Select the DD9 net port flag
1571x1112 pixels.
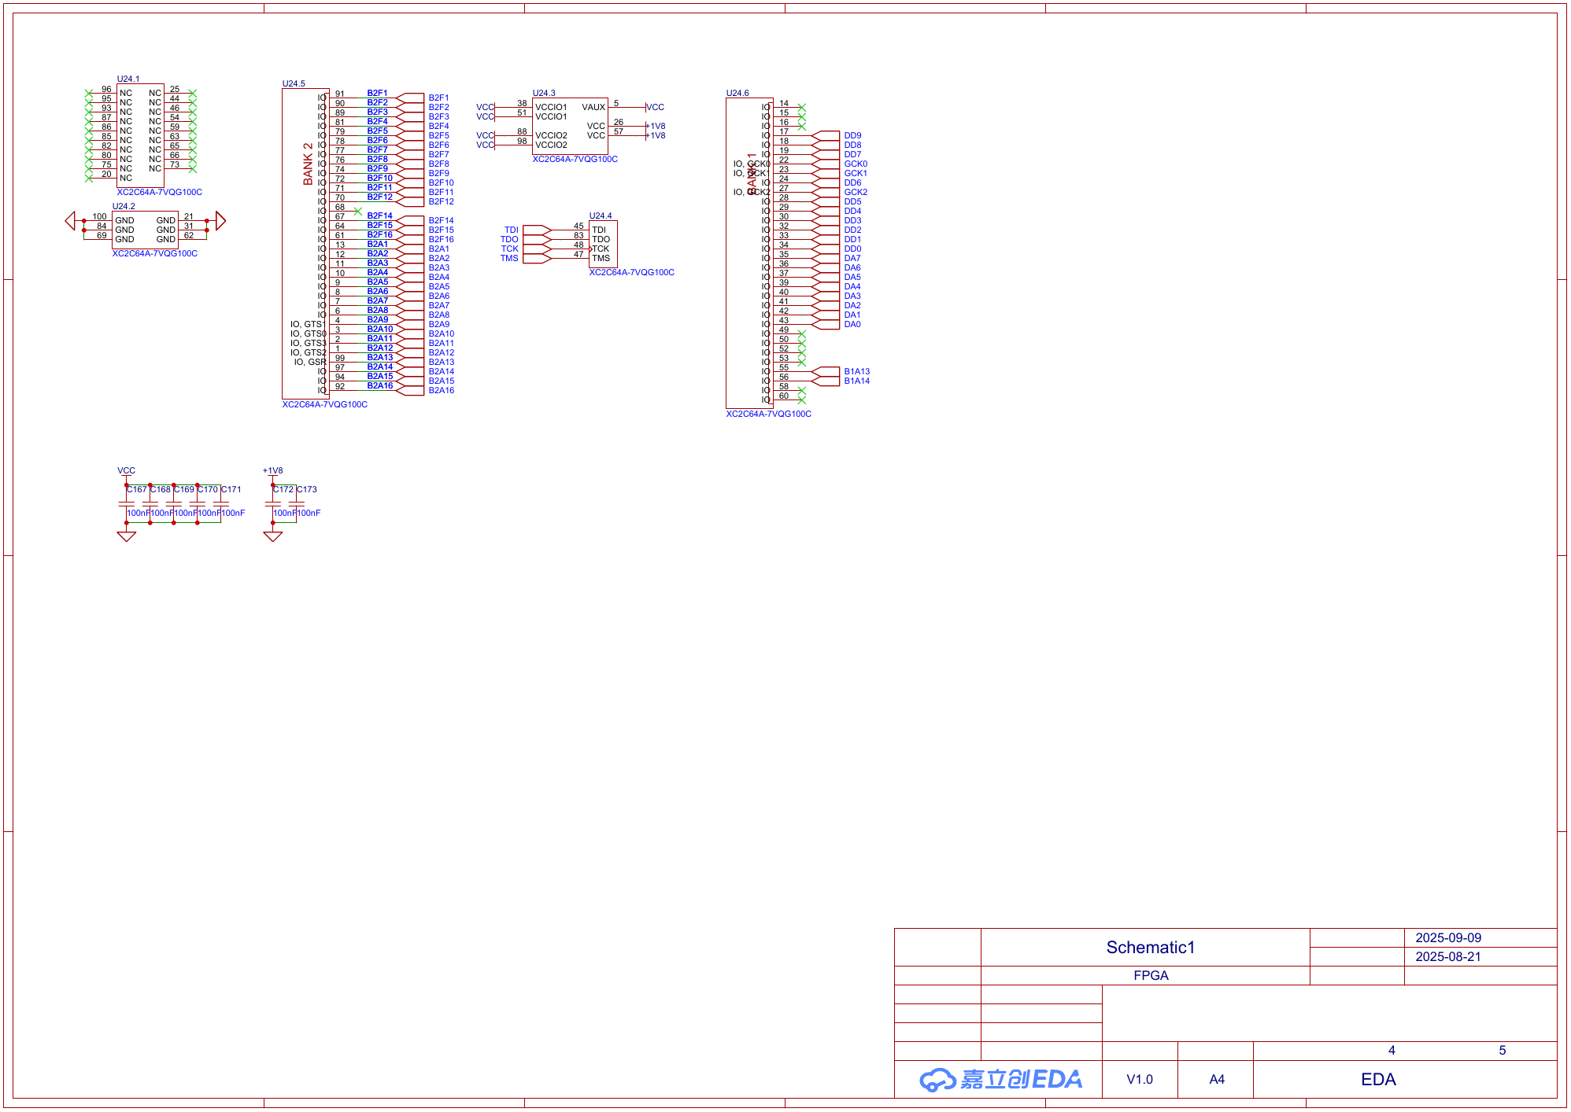[x=826, y=136]
